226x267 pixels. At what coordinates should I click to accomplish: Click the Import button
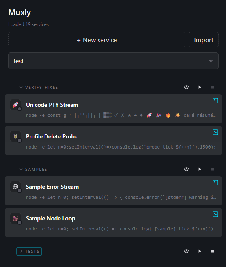point(204,40)
